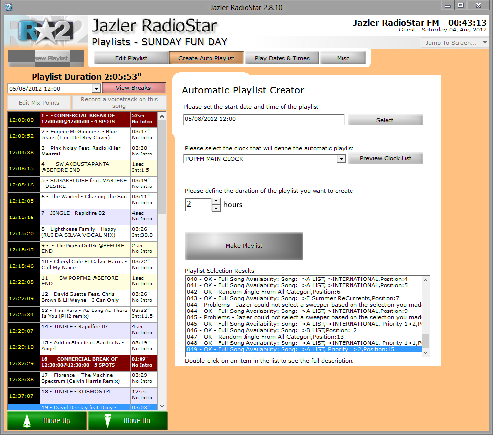
Task: Minimize the Jazler RadioStar window
Action: point(448,5)
